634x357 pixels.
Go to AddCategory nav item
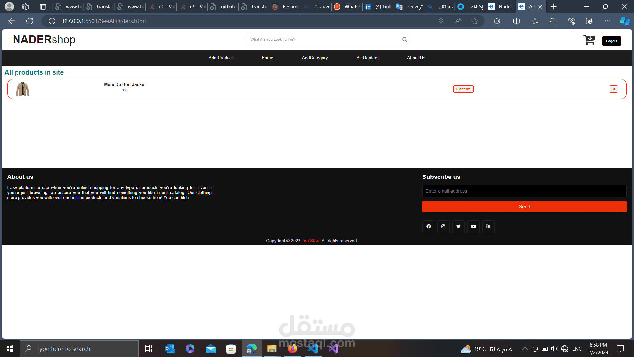tap(315, 58)
